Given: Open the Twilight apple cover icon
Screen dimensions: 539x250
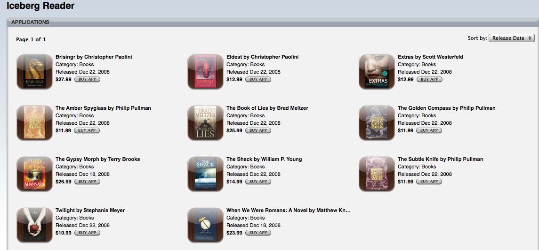Looking at the screenshot, I should [34, 225].
